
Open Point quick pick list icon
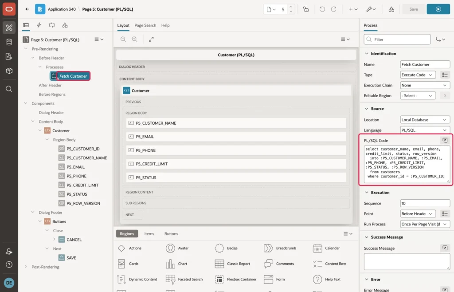pyautogui.click(x=445, y=214)
